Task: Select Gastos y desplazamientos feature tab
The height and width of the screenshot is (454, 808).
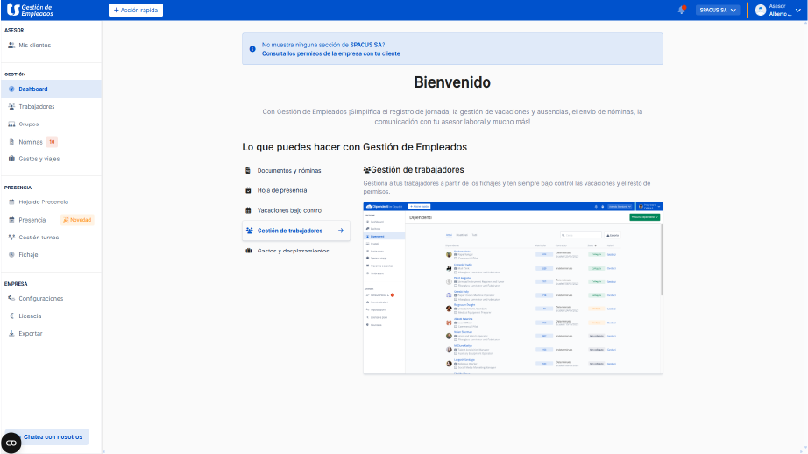Action: click(x=296, y=251)
